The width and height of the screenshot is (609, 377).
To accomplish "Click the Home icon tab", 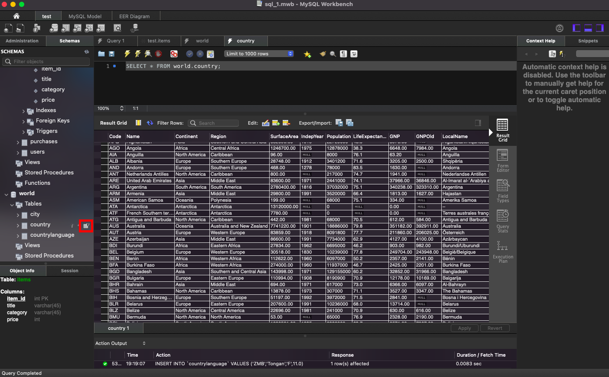I will point(16,16).
